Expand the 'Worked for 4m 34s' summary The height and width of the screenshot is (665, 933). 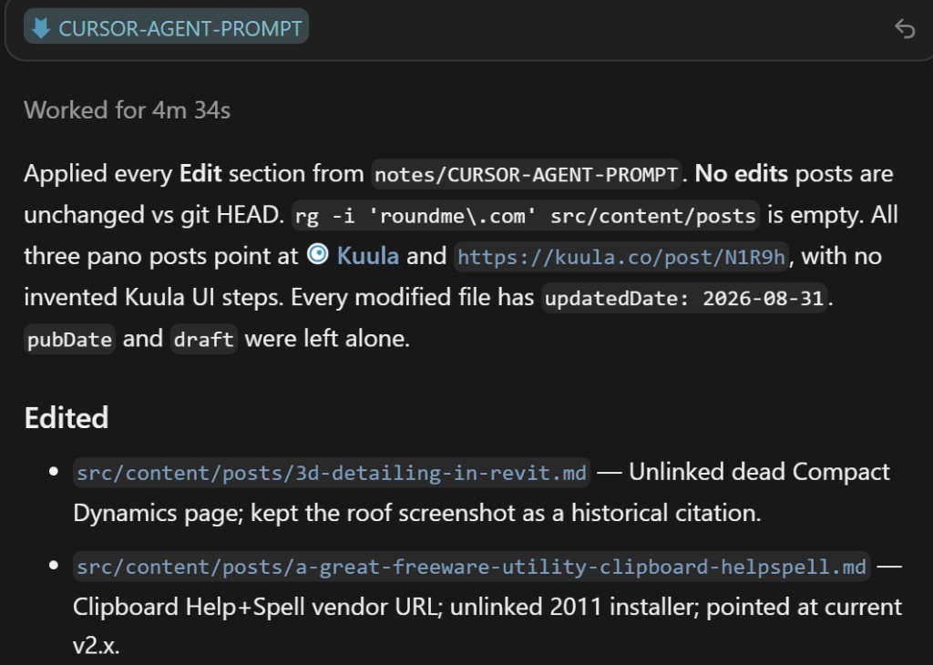[128, 110]
